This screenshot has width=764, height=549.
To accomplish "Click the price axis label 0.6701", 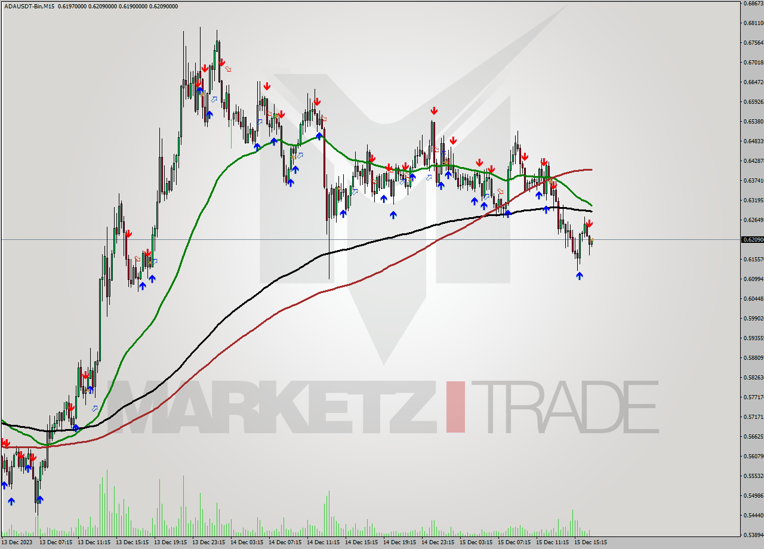I will (754, 62).
